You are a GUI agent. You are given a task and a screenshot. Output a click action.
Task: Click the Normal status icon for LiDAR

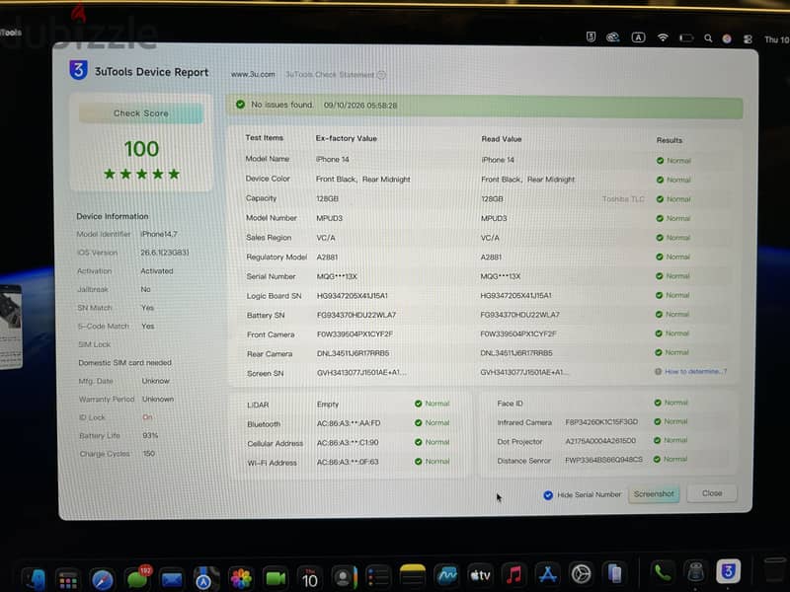[418, 404]
